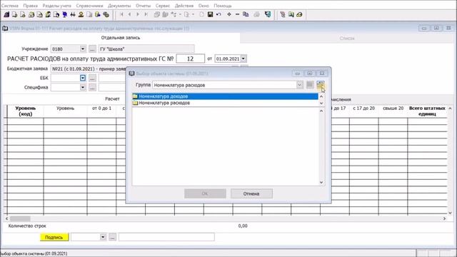Image resolution: width=457 pixels, height=257 pixels.
Task: Open the Справочники menu
Action: point(89,6)
